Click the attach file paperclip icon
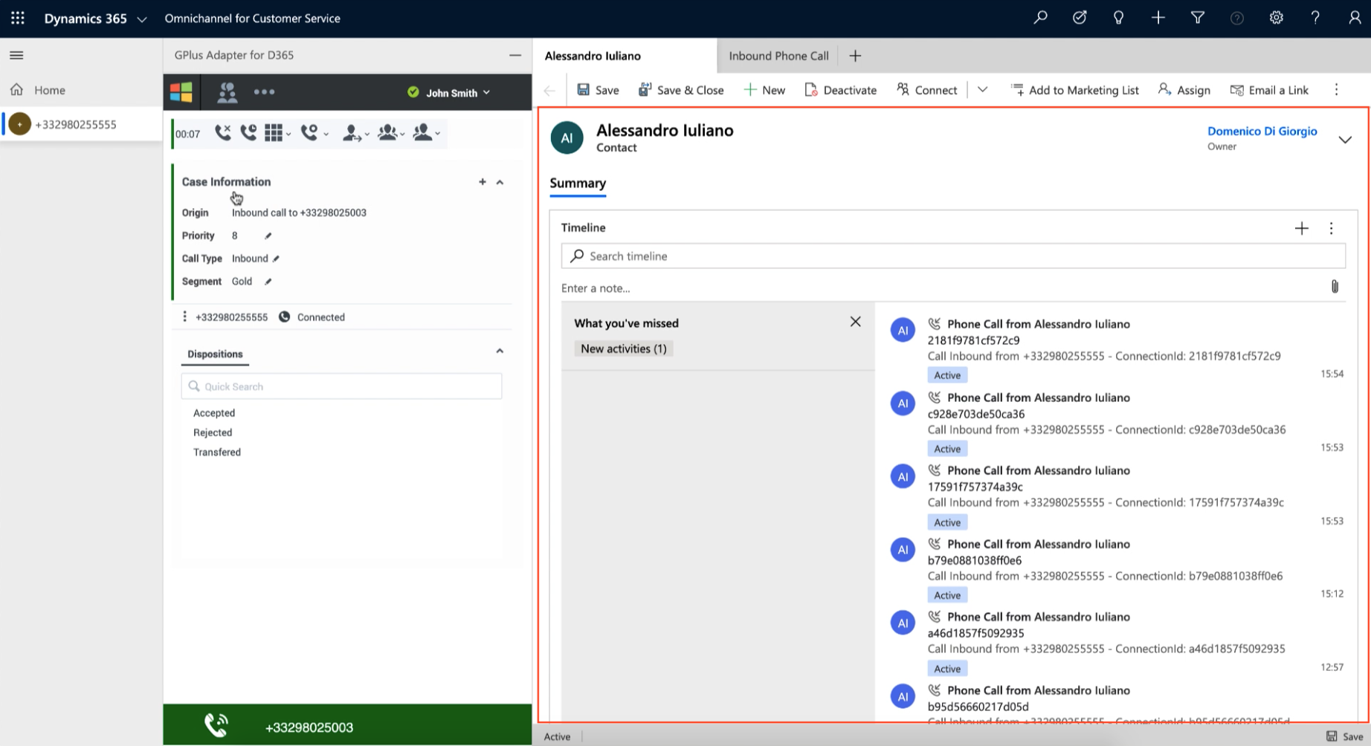The image size is (1371, 746). pos(1335,287)
